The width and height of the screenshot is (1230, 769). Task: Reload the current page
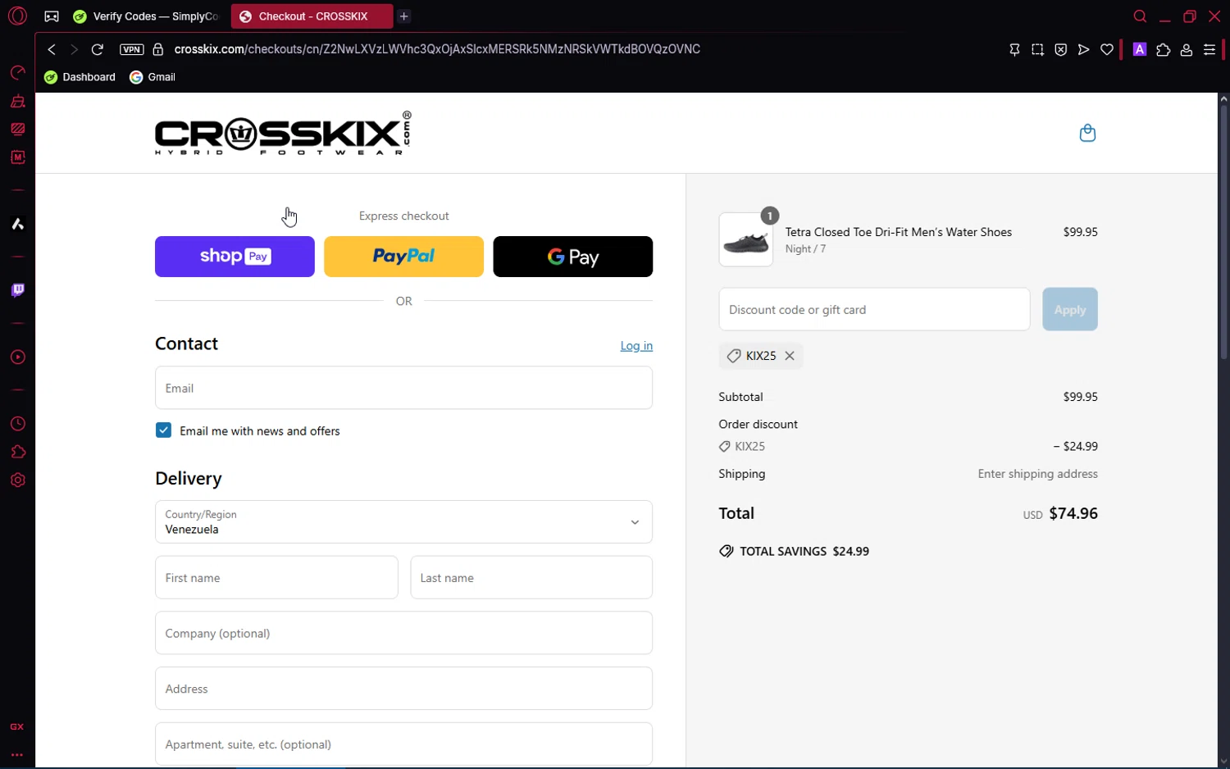[x=98, y=49]
